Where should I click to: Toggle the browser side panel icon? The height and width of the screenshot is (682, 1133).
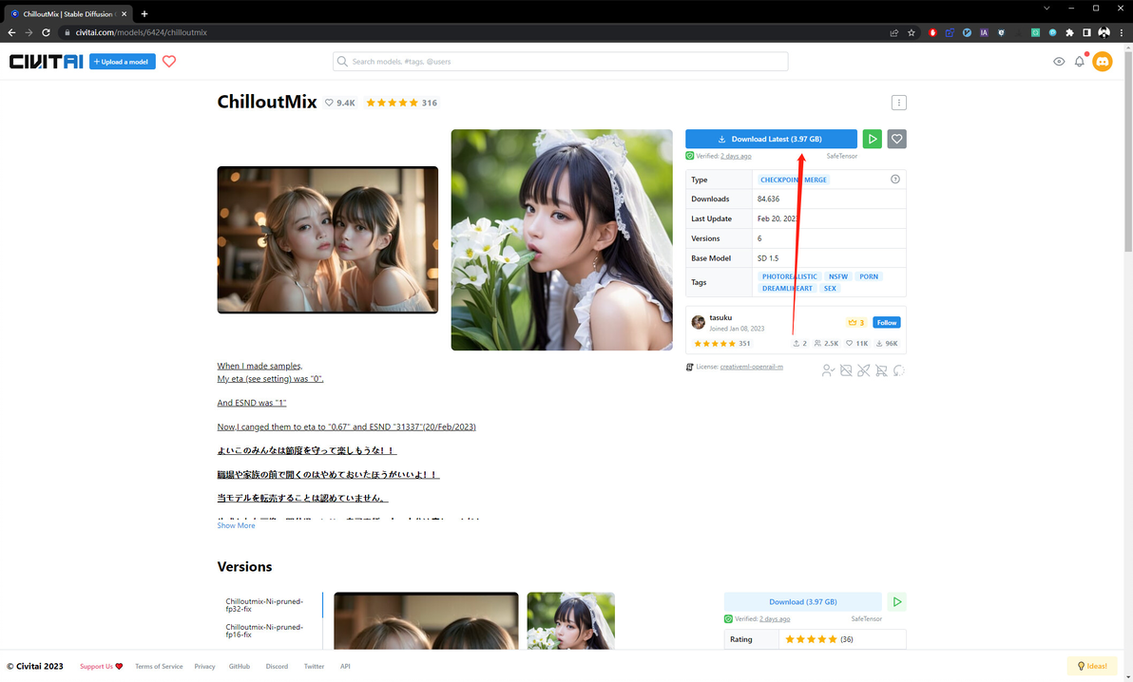click(x=1086, y=32)
